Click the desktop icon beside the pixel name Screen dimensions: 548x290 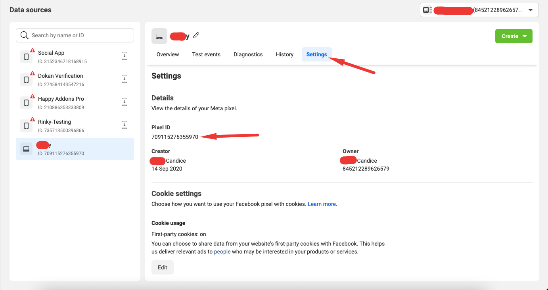tap(159, 36)
